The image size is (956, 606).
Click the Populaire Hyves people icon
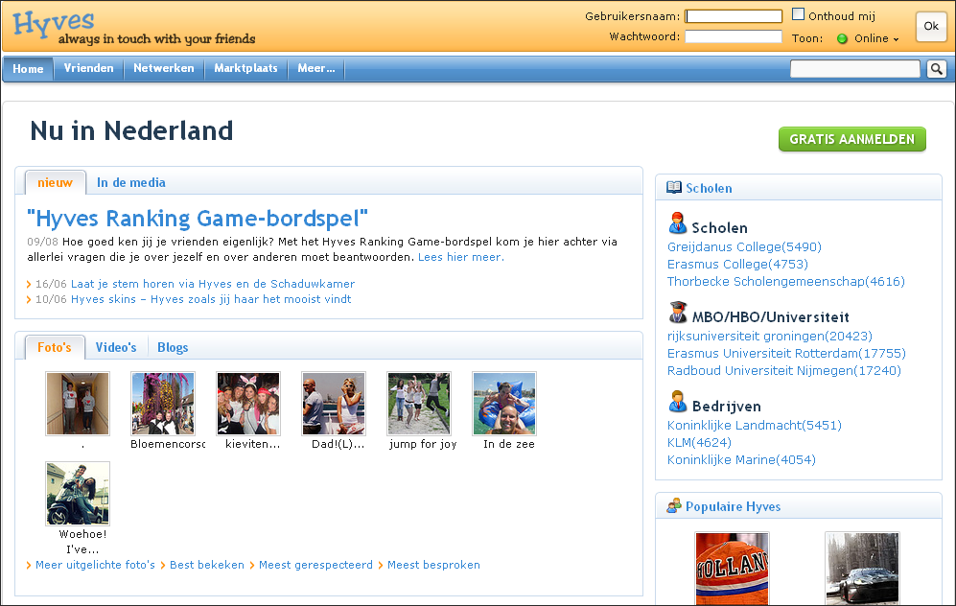coord(674,506)
